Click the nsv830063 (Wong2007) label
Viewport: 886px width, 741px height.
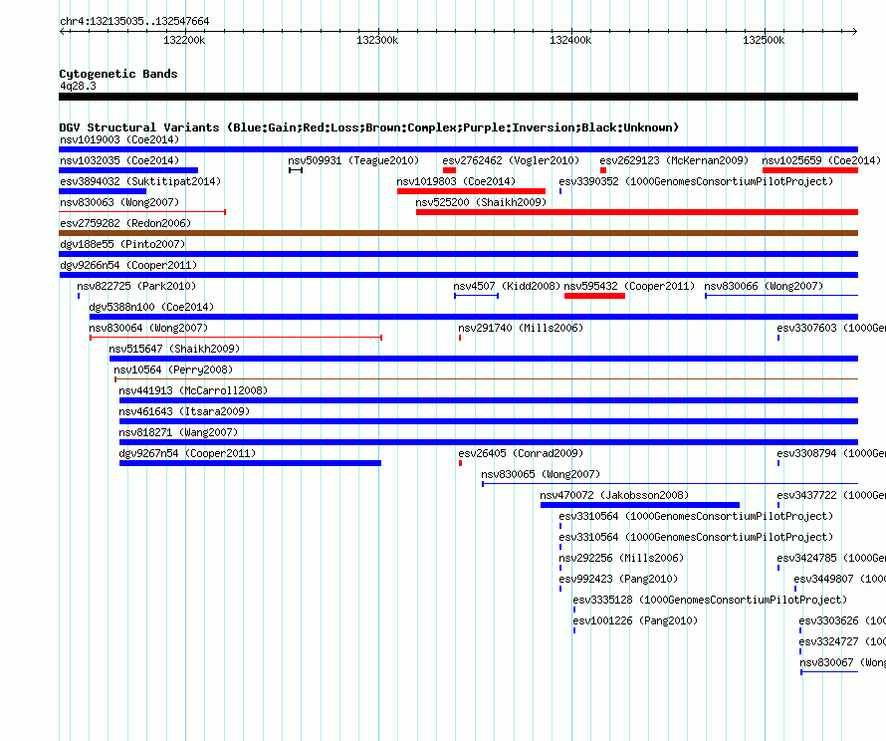click(x=119, y=202)
